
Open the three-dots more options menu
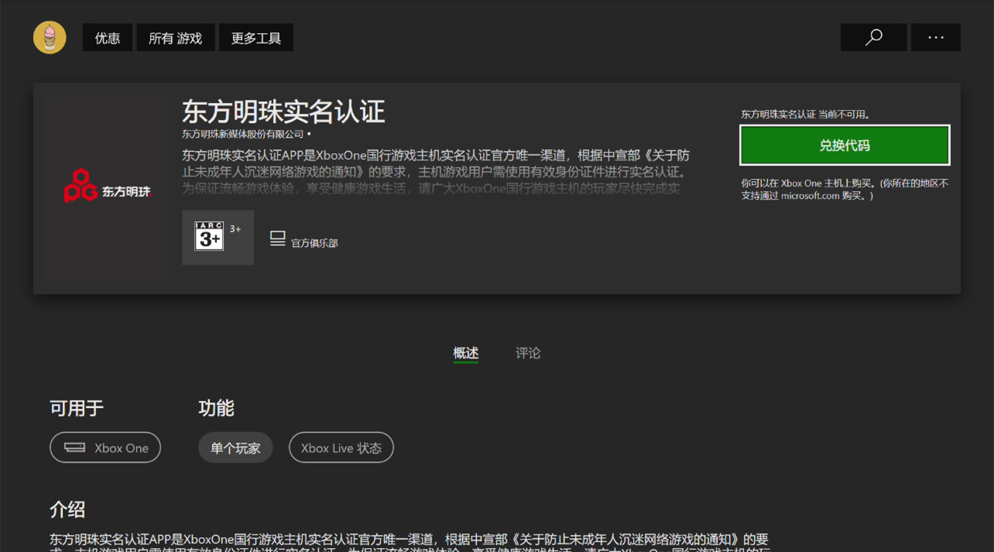pos(936,37)
